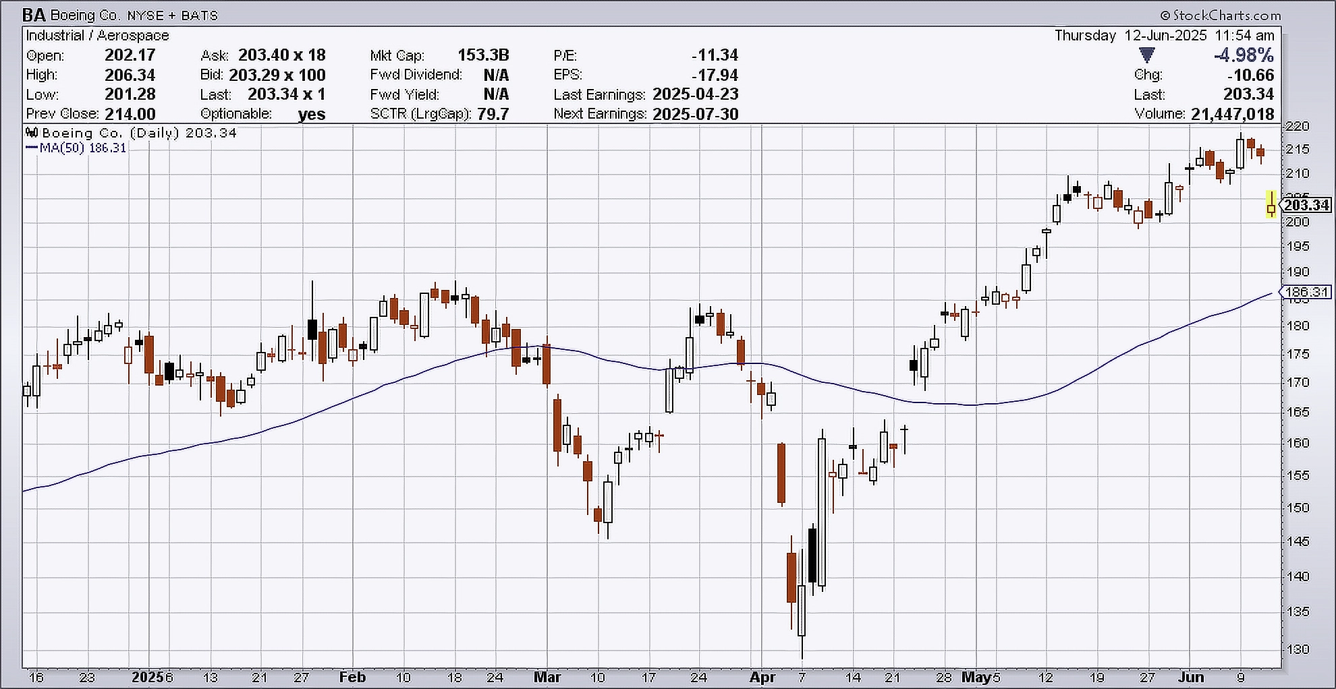
Task: Select the Low value 201.28
Action: (130, 94)
